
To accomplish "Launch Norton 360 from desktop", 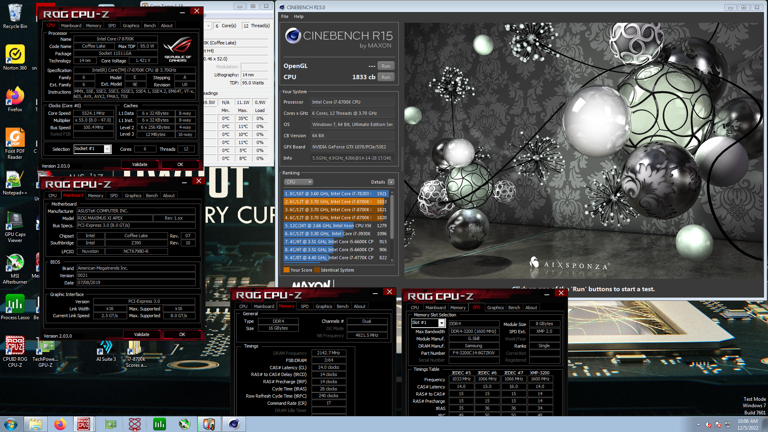I will coord(15,57).
